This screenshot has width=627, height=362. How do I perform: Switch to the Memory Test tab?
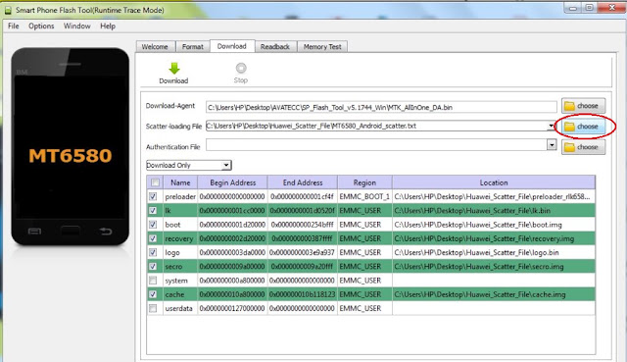(x=322, y=47)
